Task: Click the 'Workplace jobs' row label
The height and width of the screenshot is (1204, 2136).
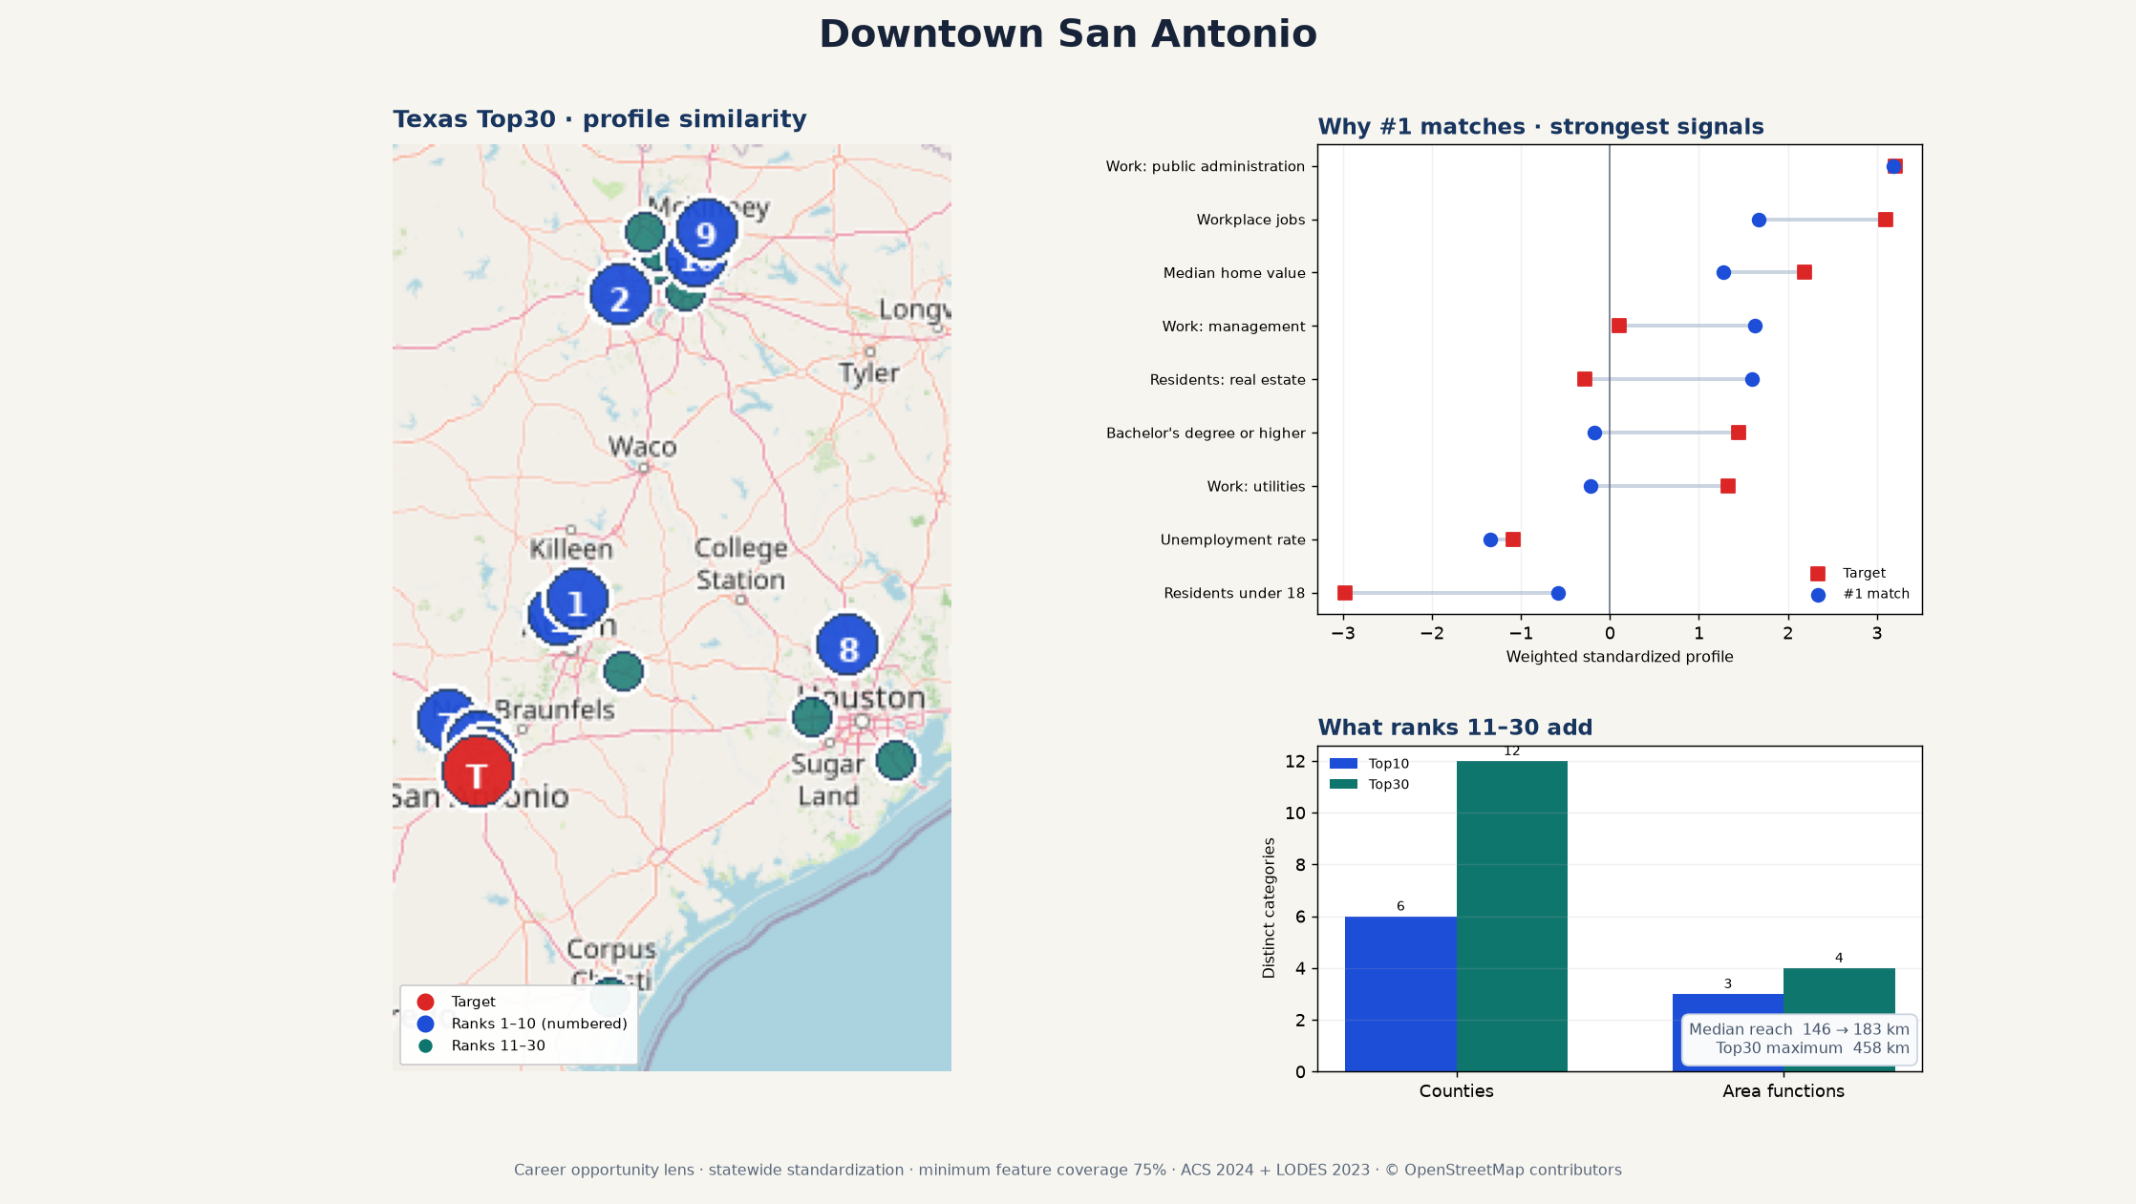Action: coord(1250,221)
